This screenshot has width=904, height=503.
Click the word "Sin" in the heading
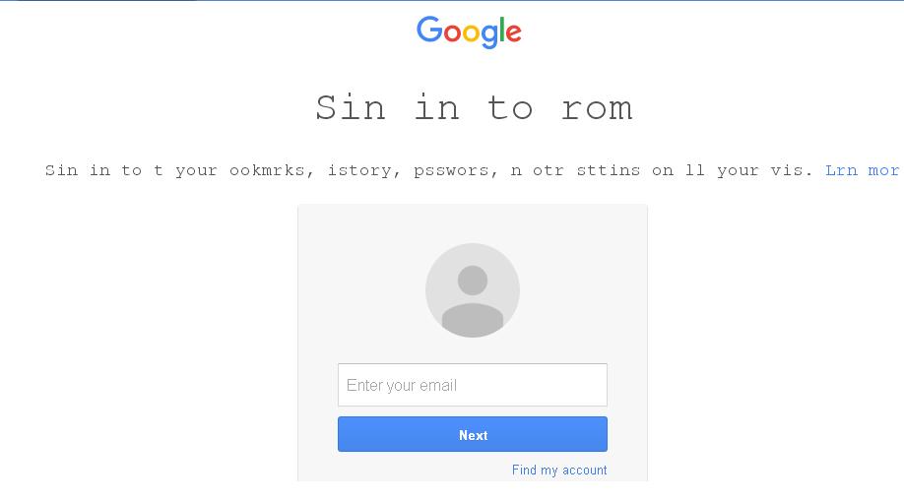(x=351, y=107)
